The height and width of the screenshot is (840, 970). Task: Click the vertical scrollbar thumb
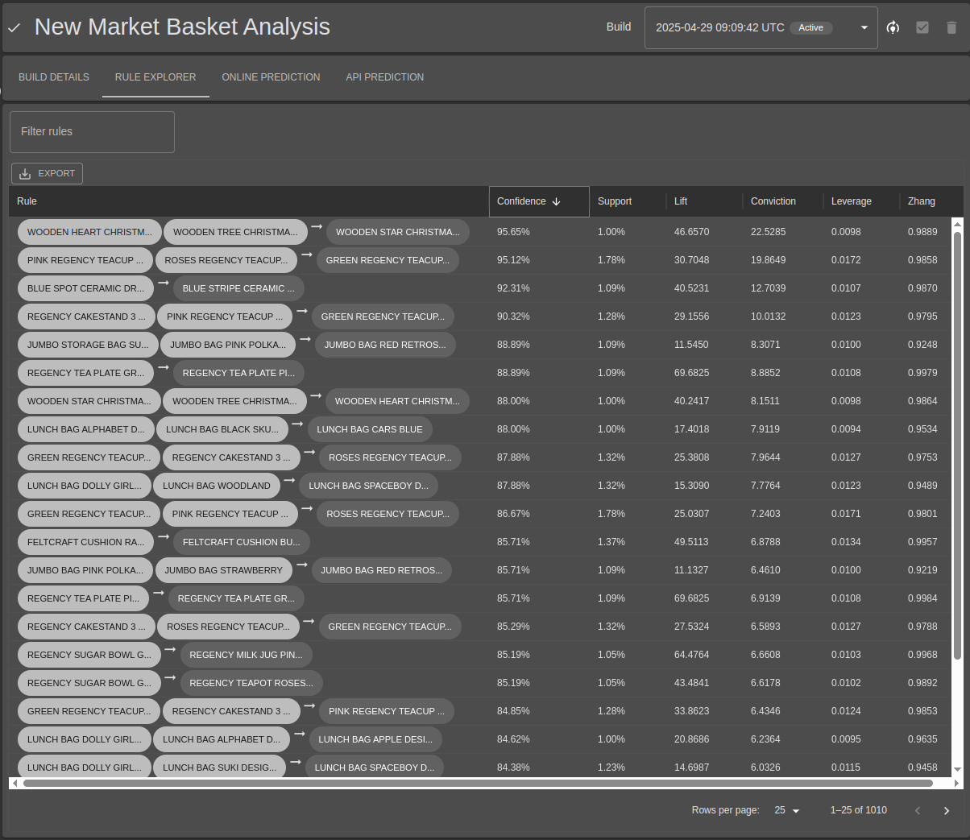pyautogui.click(x=957, y=445)
